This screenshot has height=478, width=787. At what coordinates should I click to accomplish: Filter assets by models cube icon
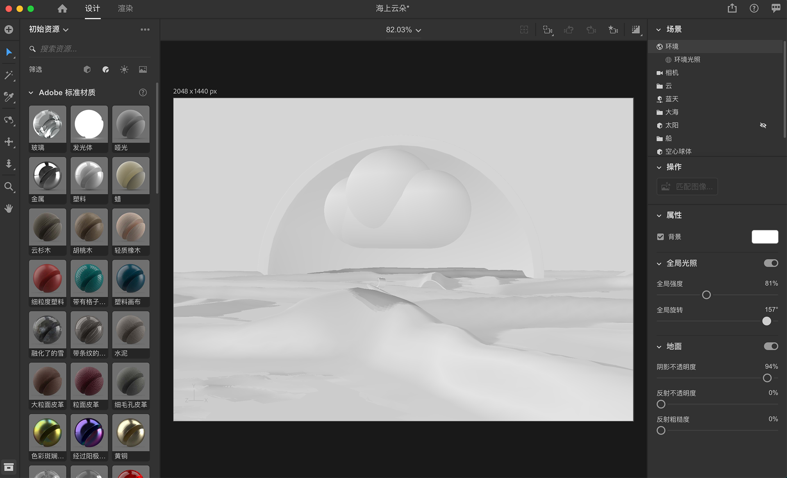87,70
